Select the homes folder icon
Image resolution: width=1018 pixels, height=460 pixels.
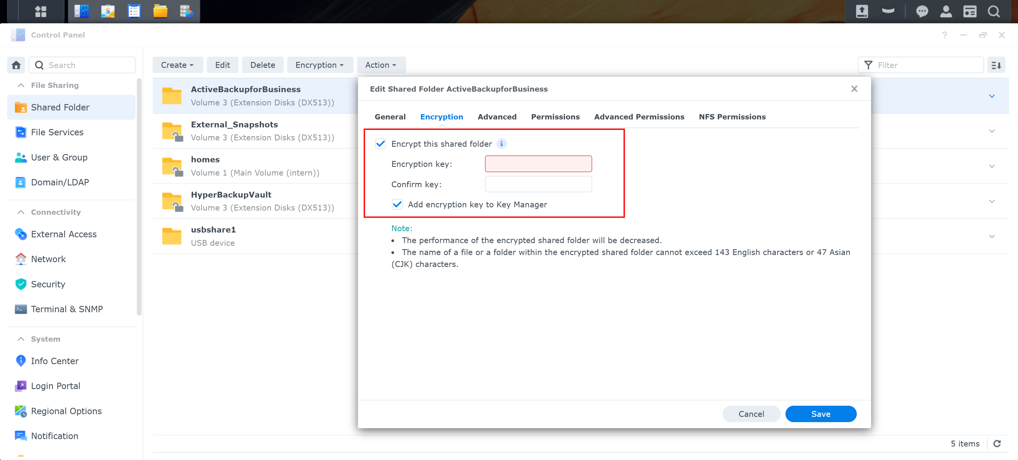pyautogui.click(x=172, y=167)
